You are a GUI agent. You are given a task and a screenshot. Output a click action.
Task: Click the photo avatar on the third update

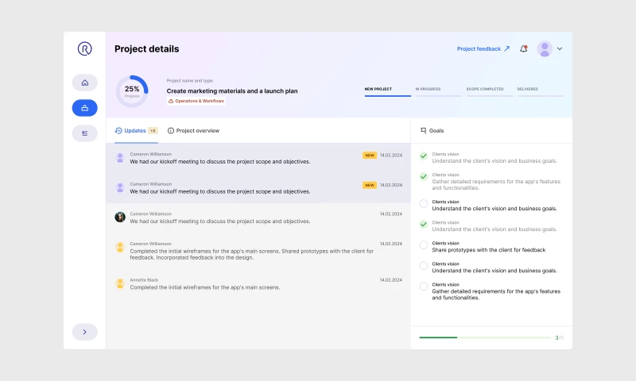tap(120, 217)
